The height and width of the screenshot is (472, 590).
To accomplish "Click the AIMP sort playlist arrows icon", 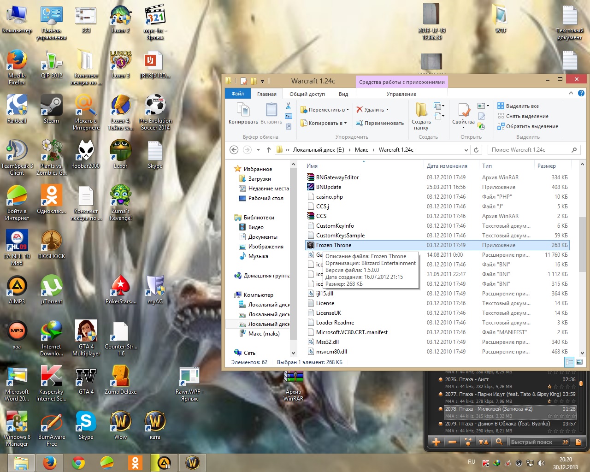I will point(484,442).
